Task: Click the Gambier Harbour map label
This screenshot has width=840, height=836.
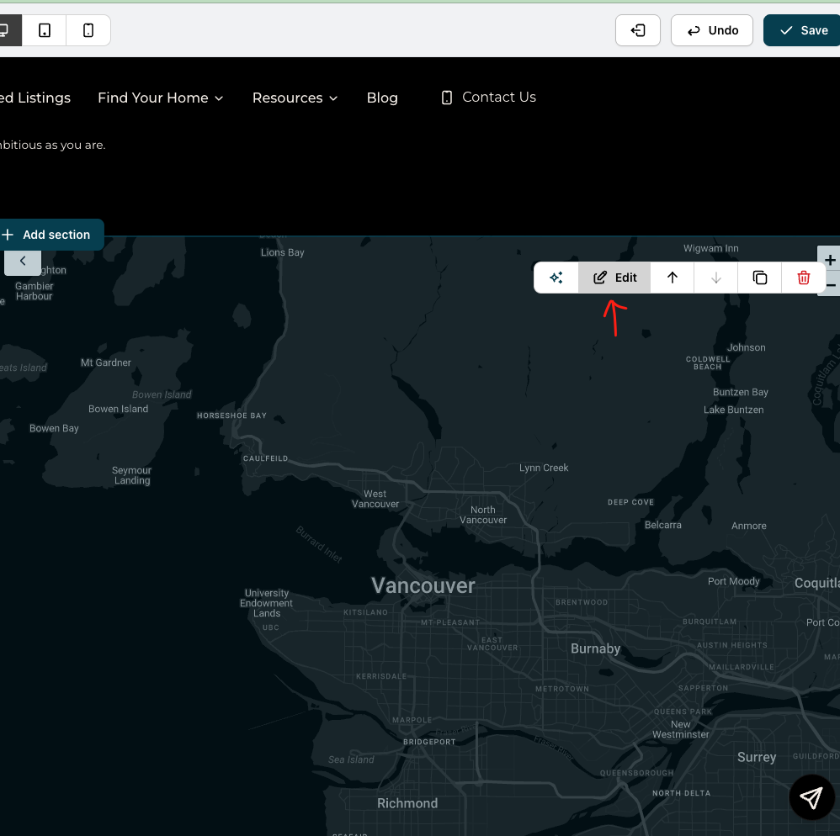Action: pos(34,291)
